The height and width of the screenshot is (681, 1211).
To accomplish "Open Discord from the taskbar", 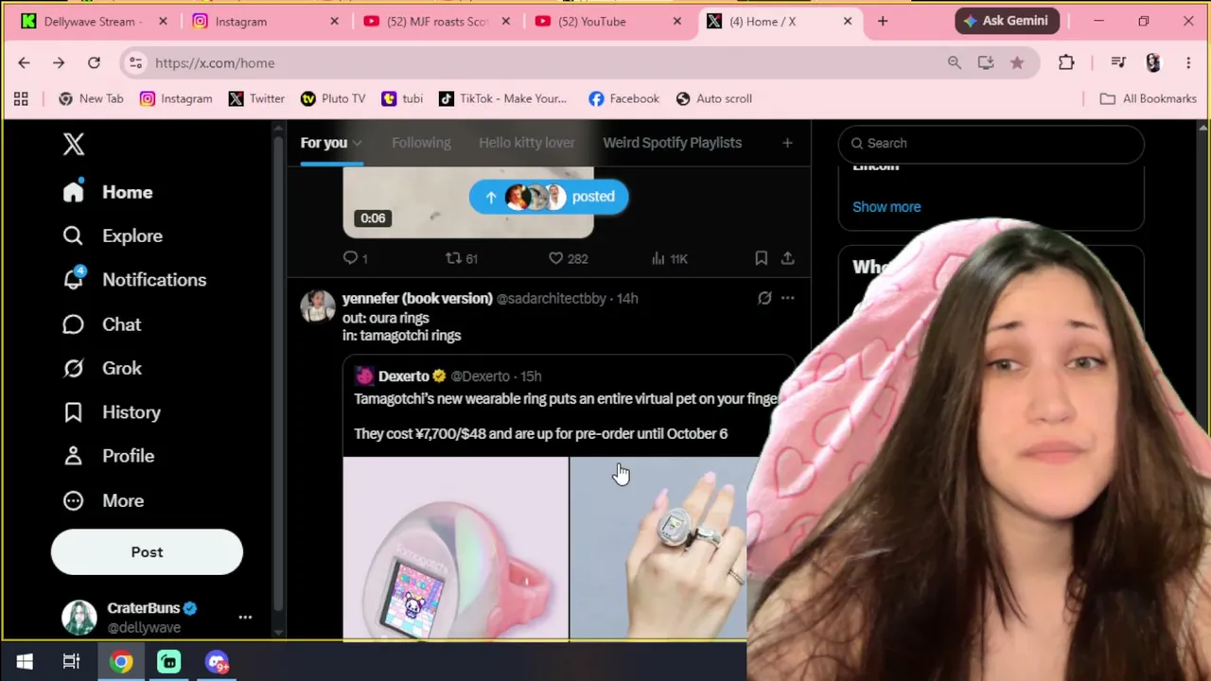I will click(x=217, y=661).
